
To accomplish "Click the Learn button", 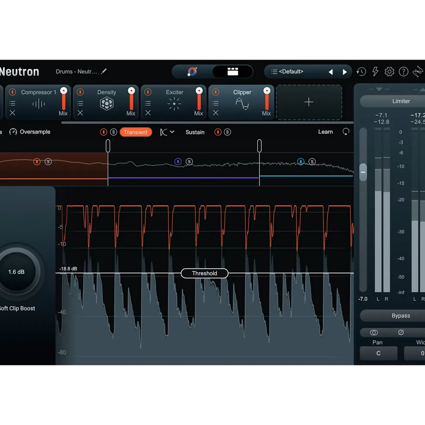I will point(325,132).
